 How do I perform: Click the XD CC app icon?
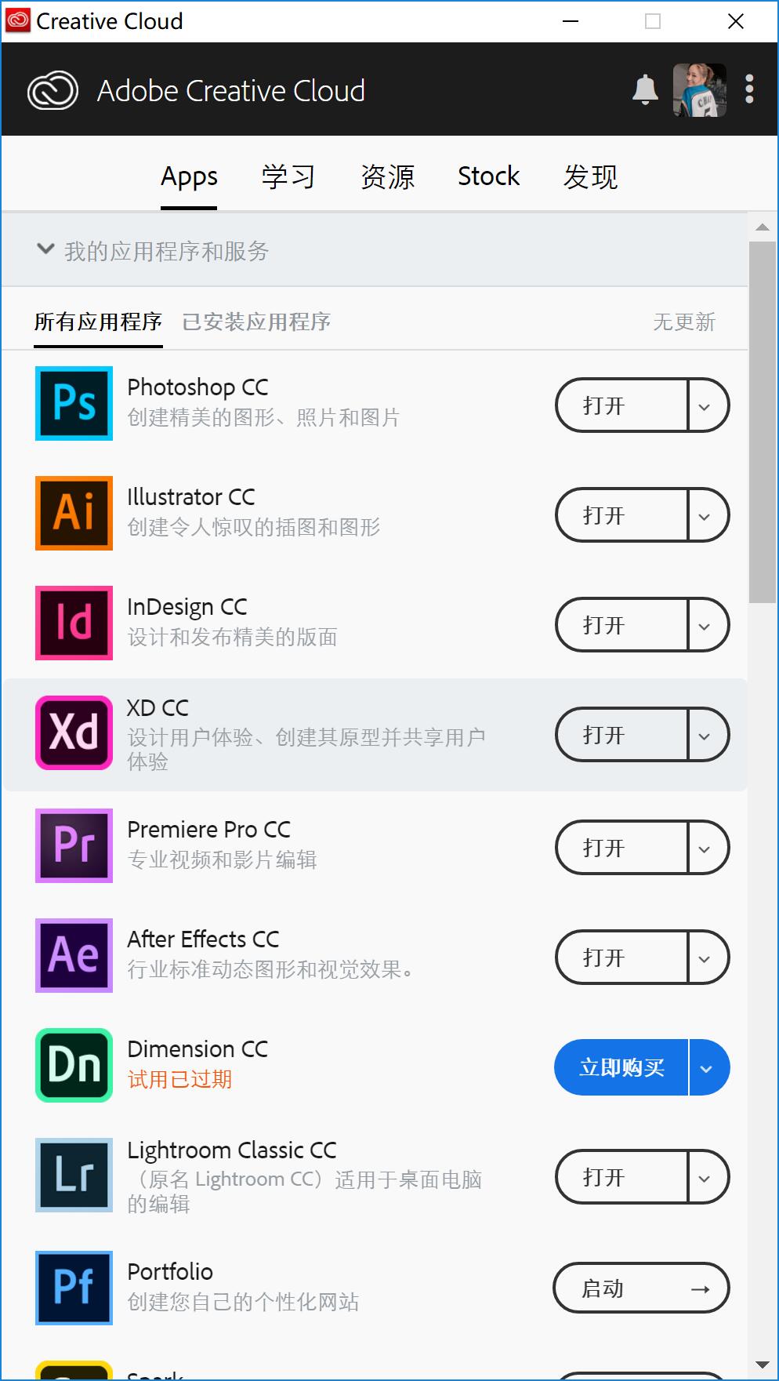pos(74,732)
